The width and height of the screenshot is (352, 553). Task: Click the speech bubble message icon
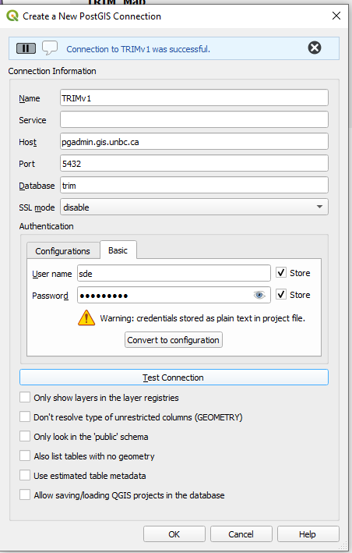[50, 48]
